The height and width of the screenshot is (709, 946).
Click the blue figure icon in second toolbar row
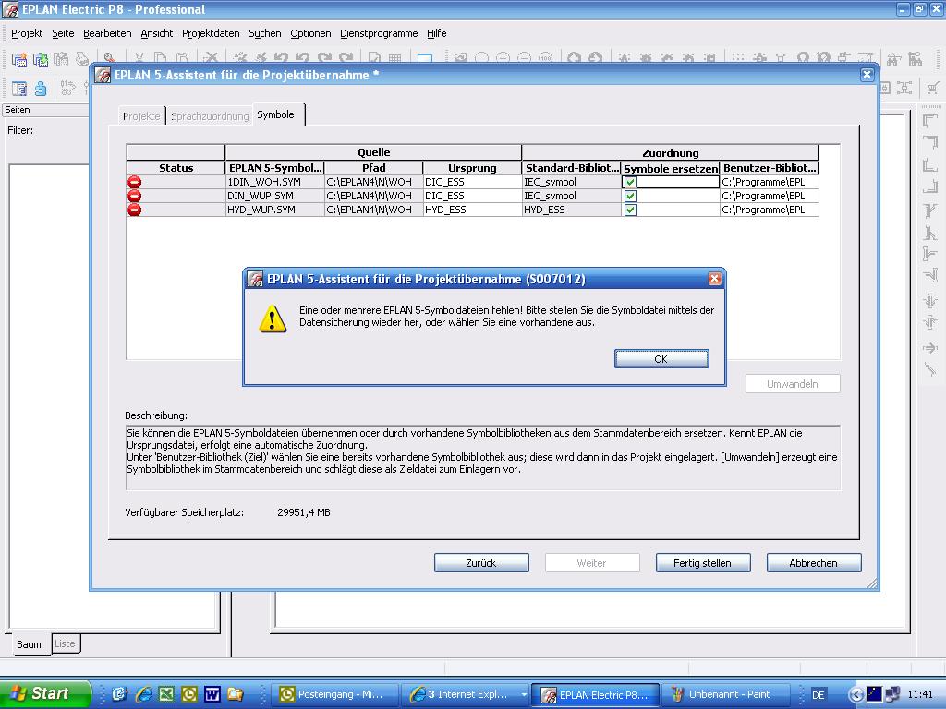click(x=41, y=89)
